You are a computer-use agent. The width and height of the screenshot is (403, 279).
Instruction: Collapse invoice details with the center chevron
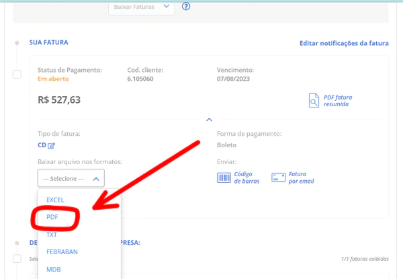pos(209,120)
